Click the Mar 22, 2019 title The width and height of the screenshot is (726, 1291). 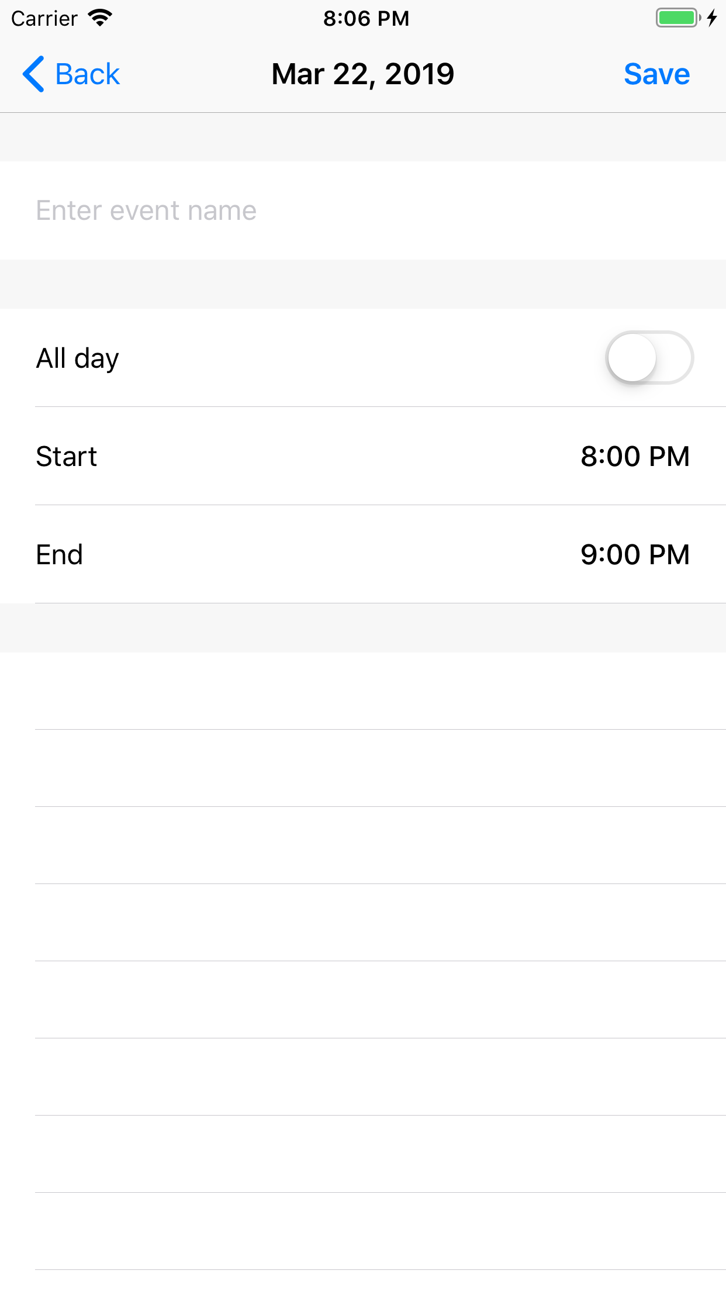pyautogui.click(x=363, y=74)
